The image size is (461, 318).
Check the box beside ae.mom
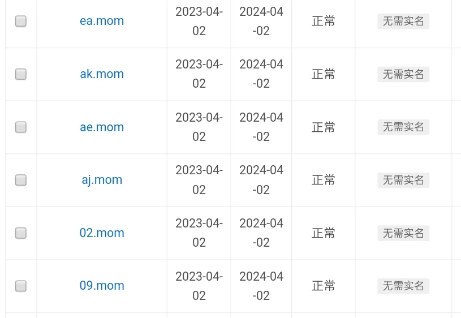21,127
